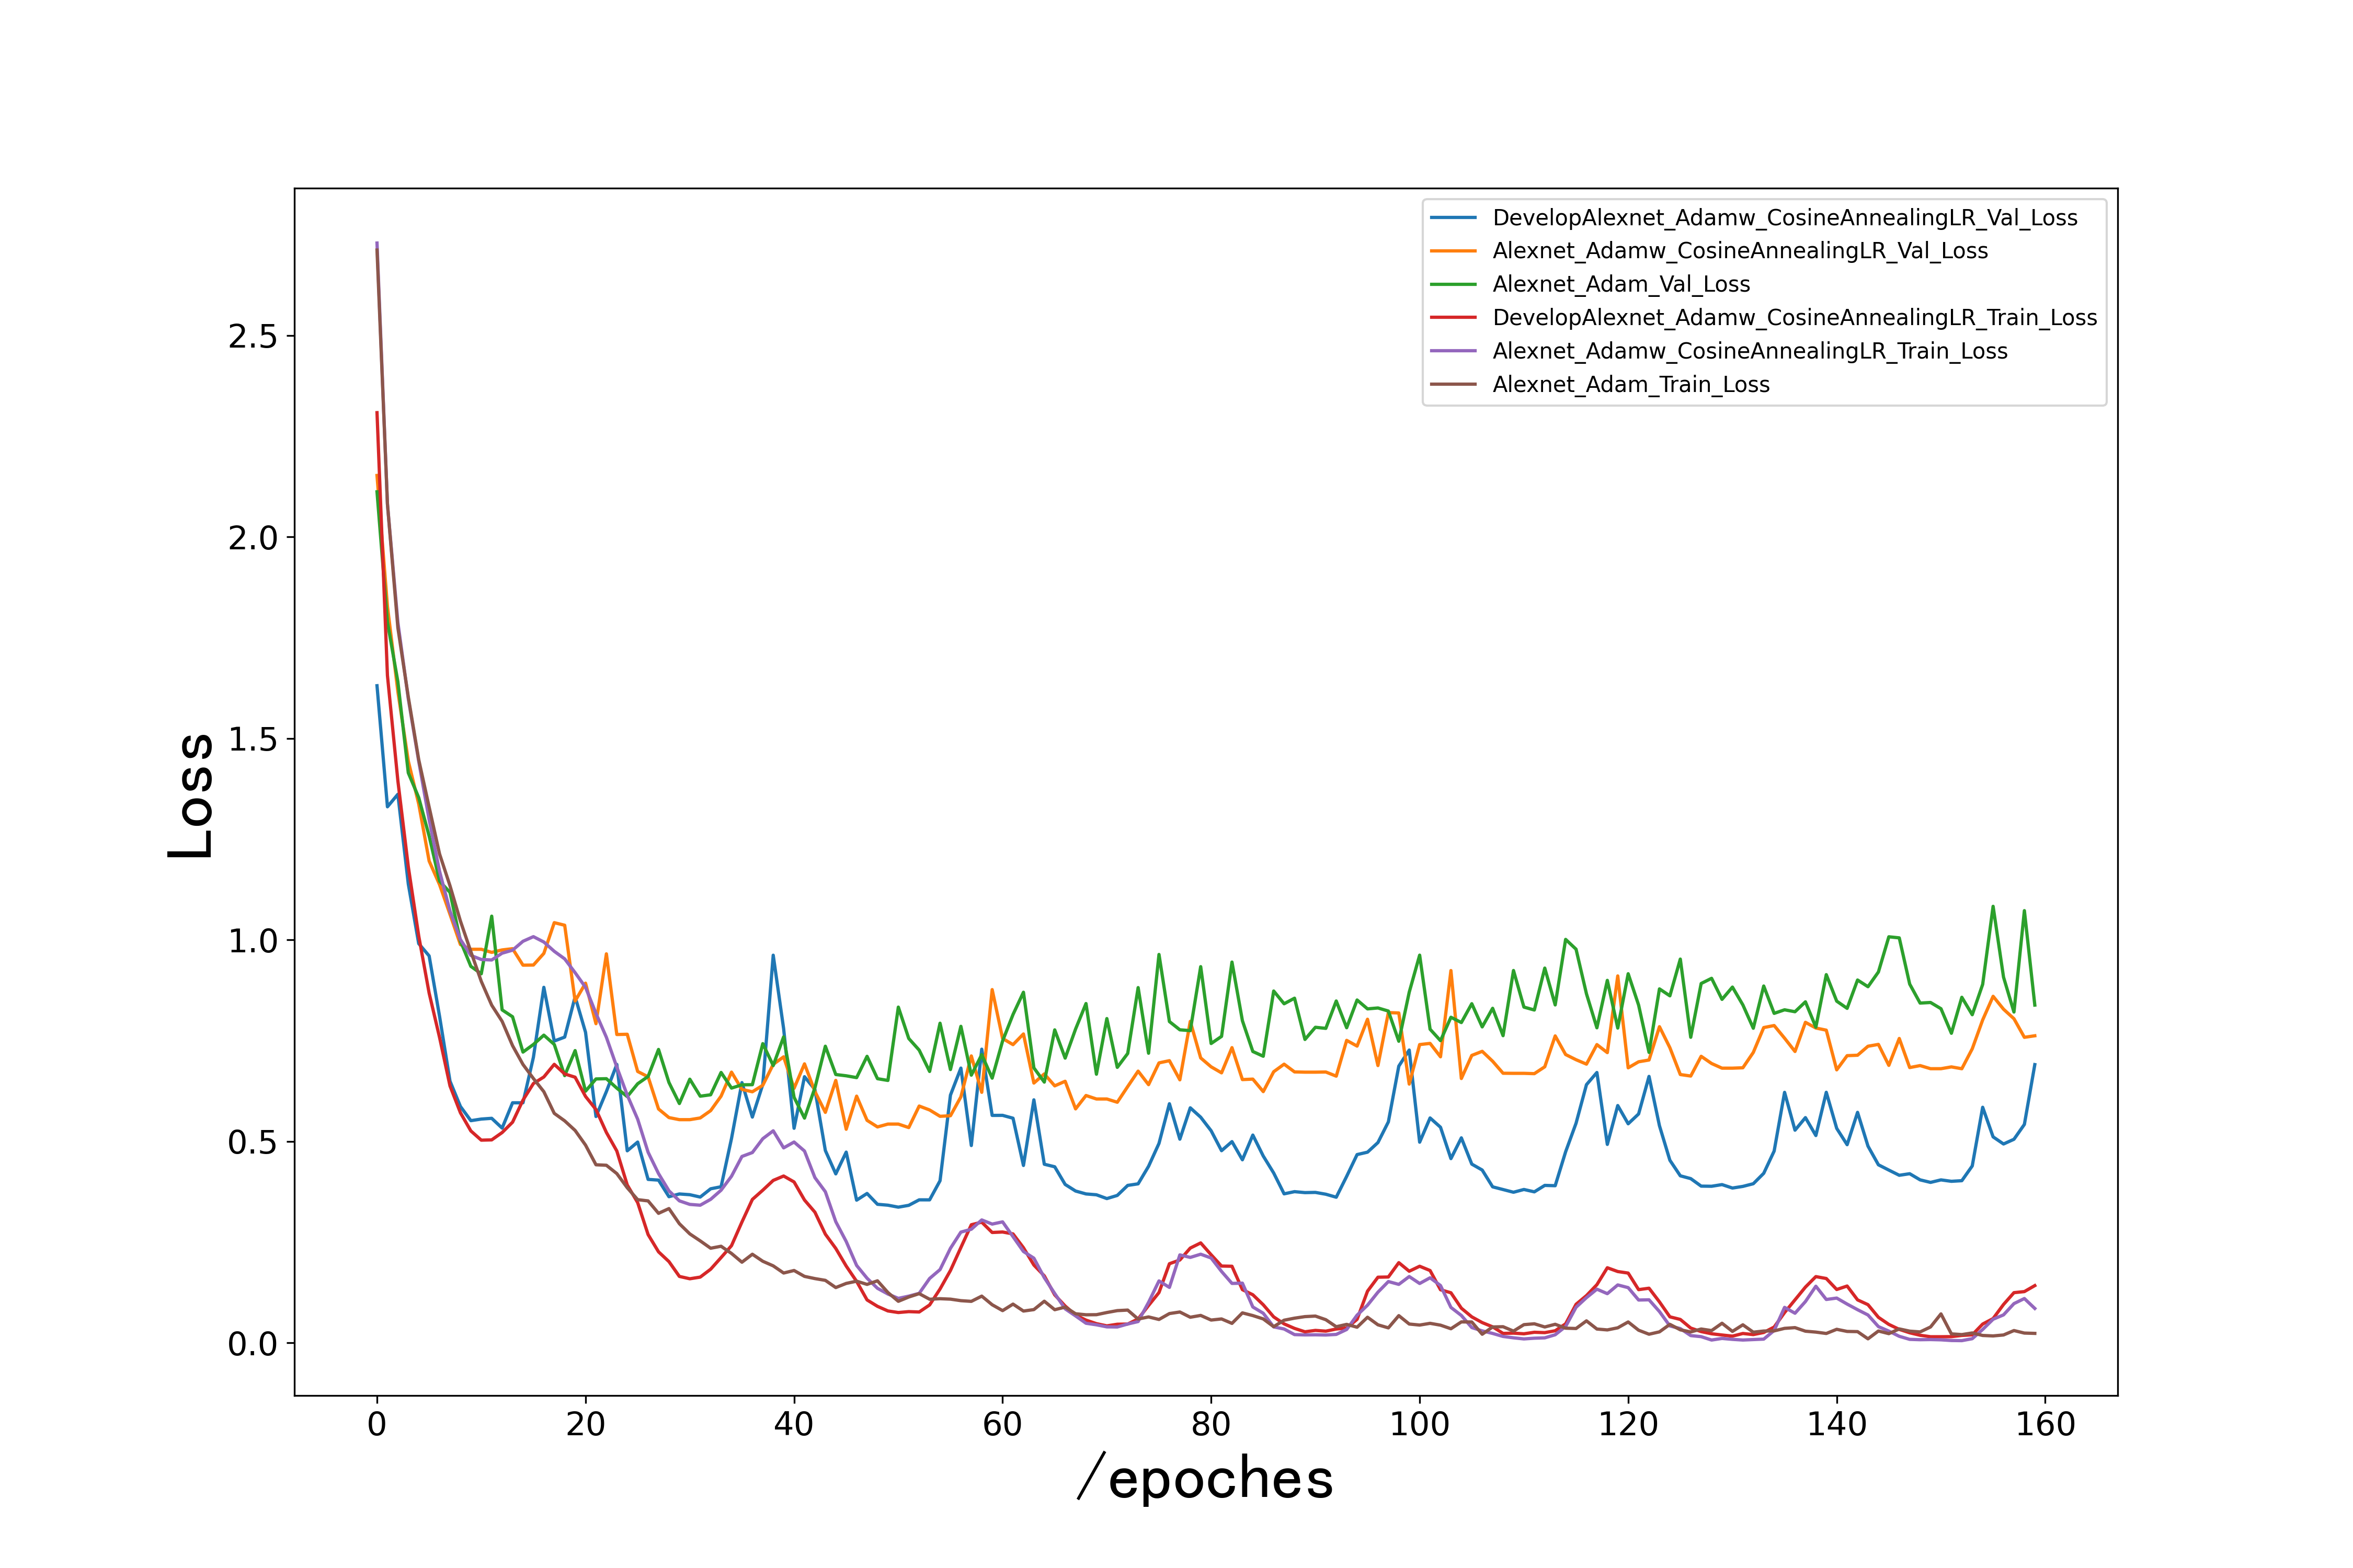Click y-axis tick label 1.5

[x=253, y=740]
